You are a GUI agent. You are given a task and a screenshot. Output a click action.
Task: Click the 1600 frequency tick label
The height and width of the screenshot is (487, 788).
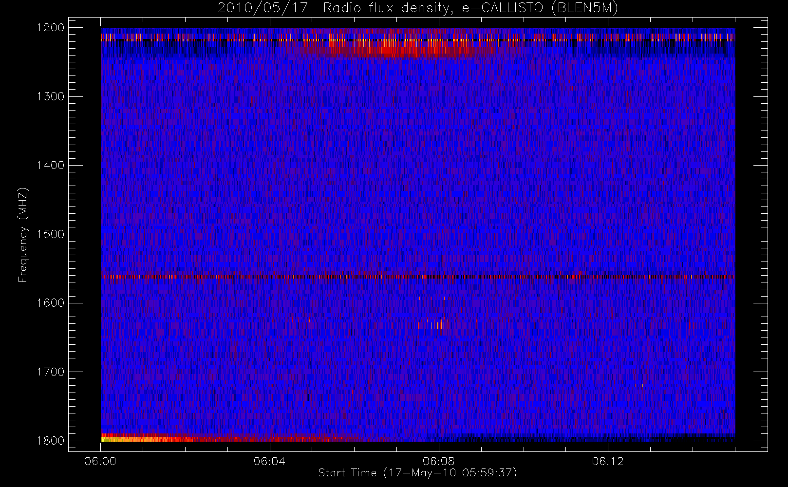tap(51, 303)
